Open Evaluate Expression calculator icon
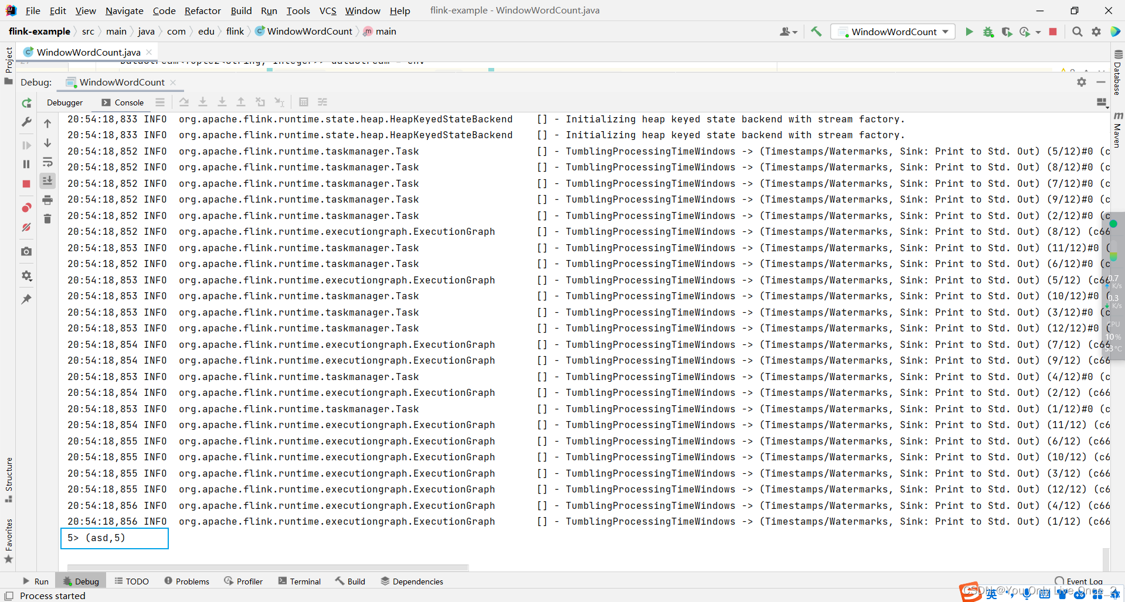This screenshot has width=1125, height=602. [x=304, y=102]
